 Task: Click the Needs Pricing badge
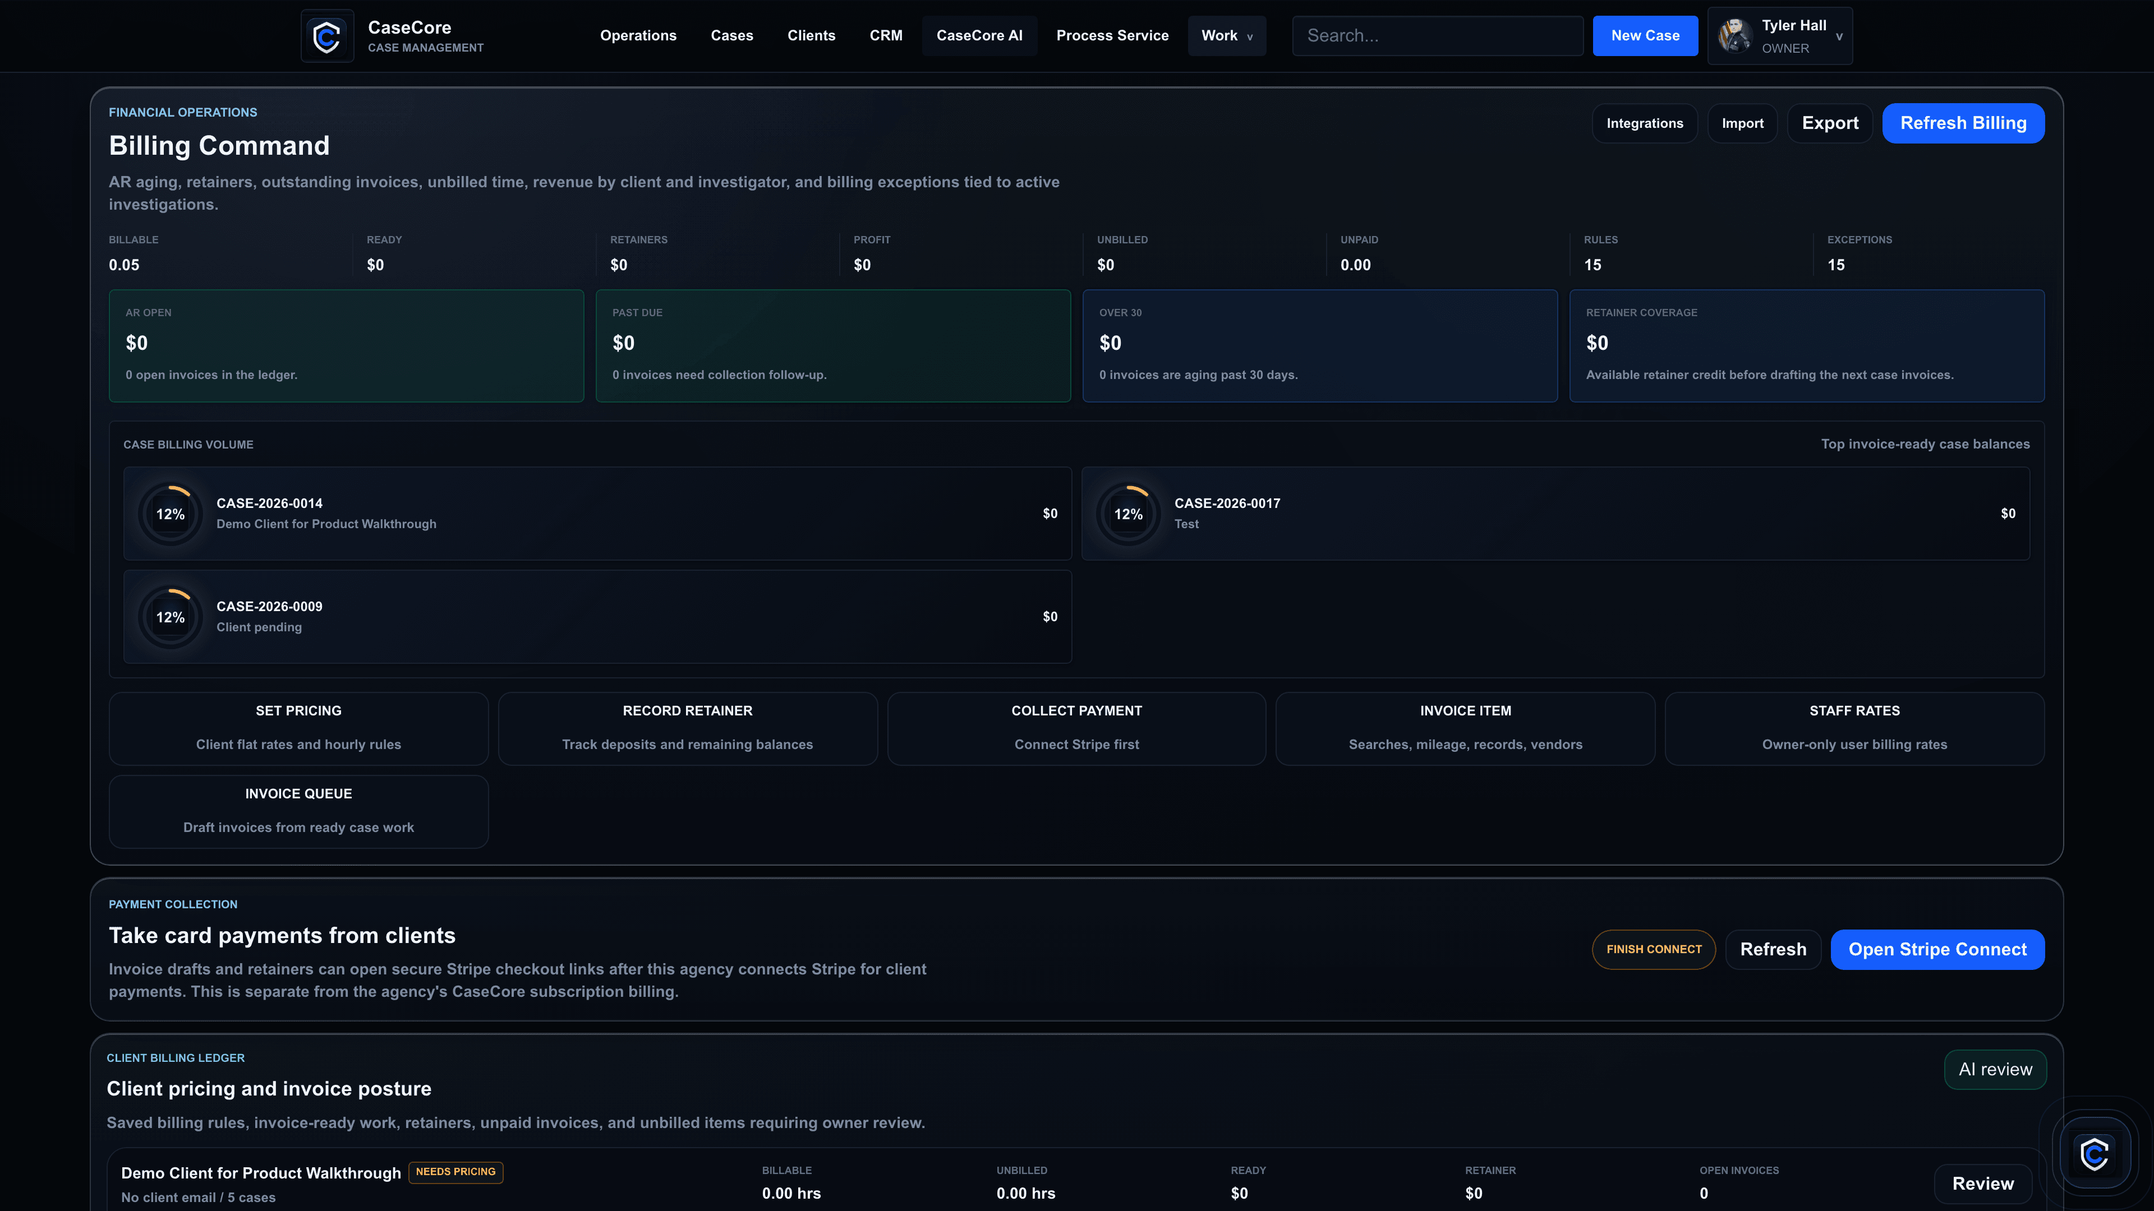(x=455, y=1172)
